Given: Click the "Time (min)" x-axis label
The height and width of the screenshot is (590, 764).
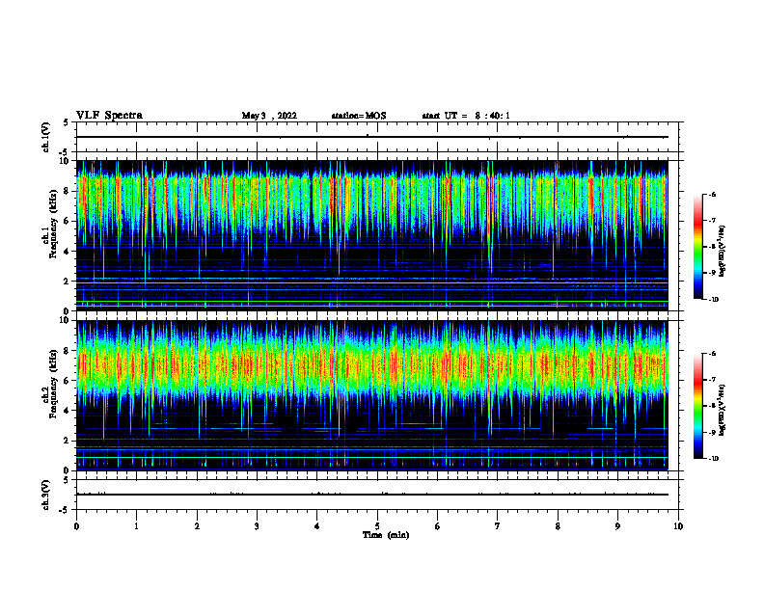Looking at the screenshot, I should point(386,535).
